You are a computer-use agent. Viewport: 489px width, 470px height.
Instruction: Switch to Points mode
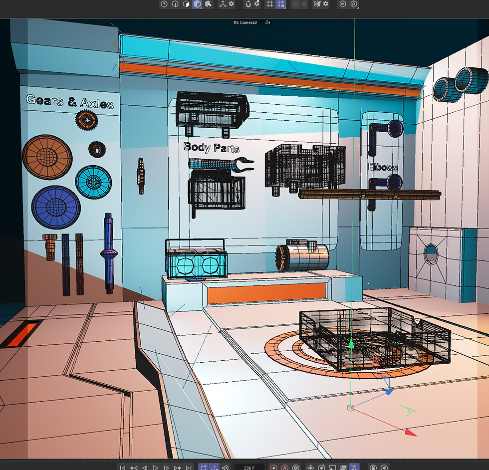coord(164,4)
